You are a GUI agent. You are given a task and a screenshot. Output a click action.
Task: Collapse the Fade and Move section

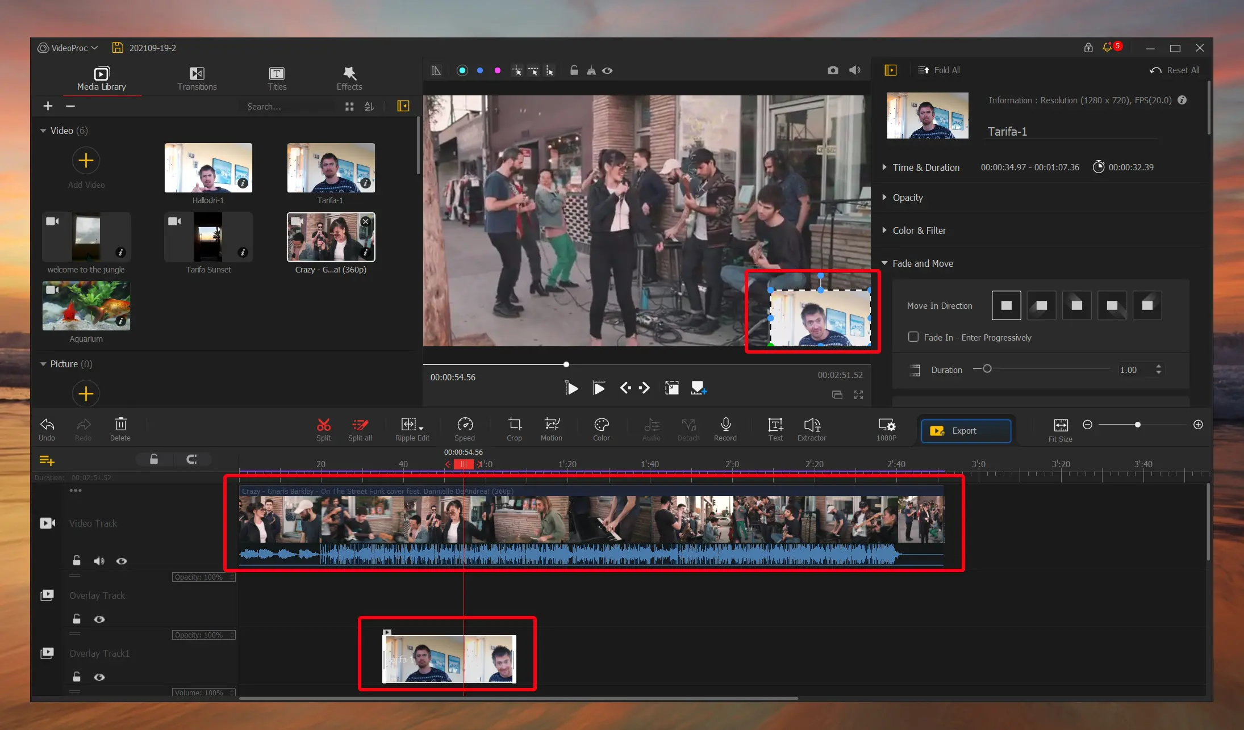884,263
